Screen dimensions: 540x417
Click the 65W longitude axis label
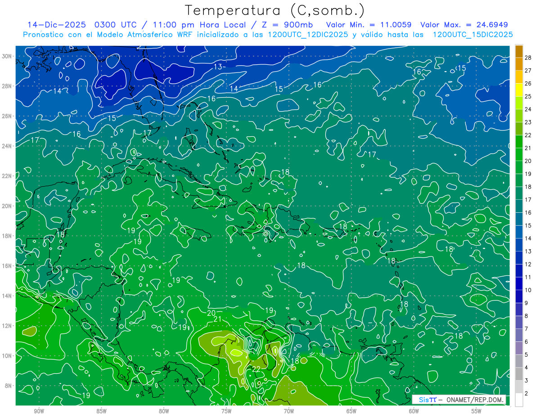(x=351, y=411)
